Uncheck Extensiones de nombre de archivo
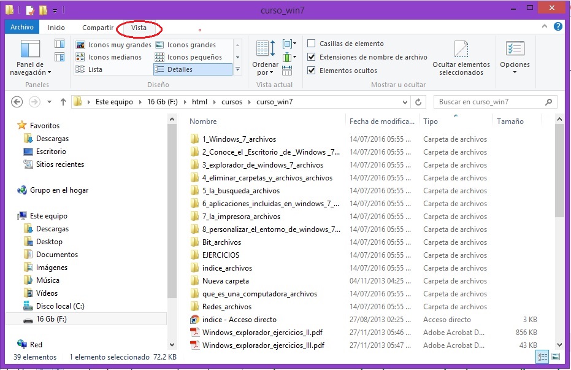Viewport: 571px width, 370px height. pyautogui.click(x=312, y=57)
